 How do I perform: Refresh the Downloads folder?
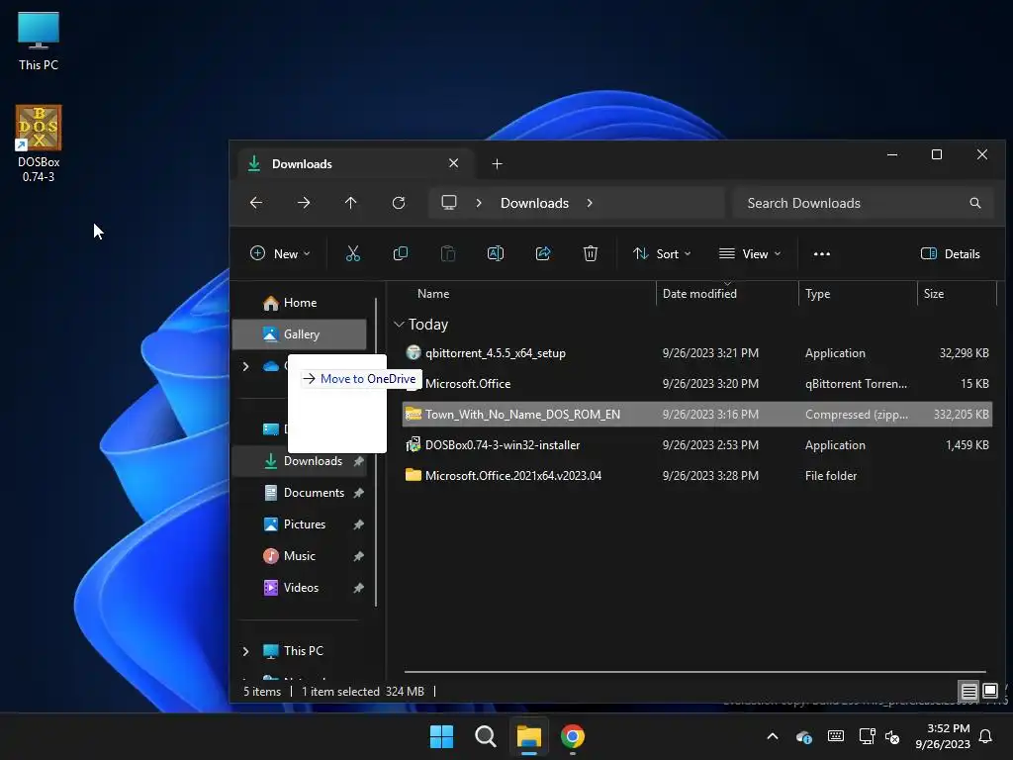click(x=399, y=203)
